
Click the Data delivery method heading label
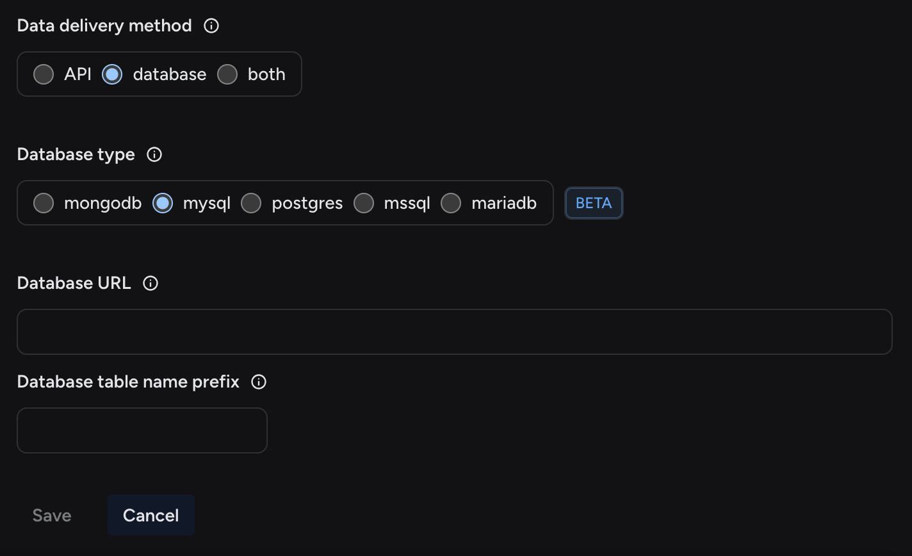(x=104, y=26)
